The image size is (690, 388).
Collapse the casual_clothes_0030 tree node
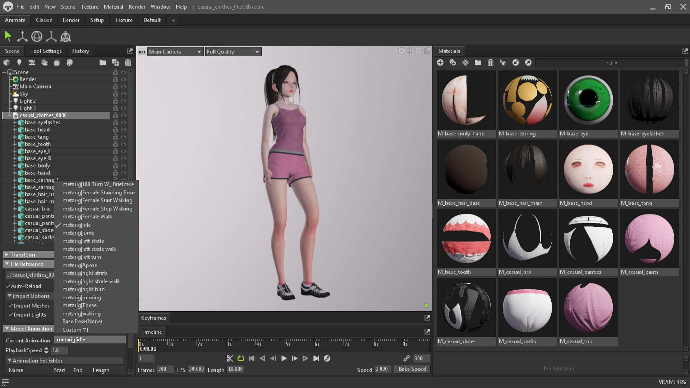(x=9, y=115)
